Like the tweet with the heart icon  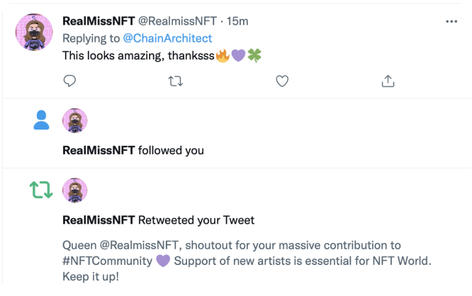pyautogui.click(x=282, y=81)
